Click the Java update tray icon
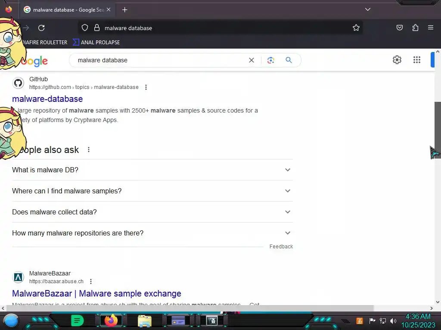This screenshot has width=441, height=330. tap(360, 321)
